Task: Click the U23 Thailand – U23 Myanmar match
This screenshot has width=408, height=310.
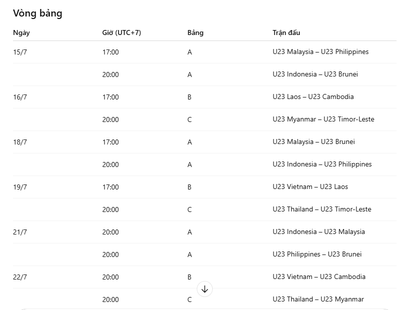Action: [x=318, y=299]
